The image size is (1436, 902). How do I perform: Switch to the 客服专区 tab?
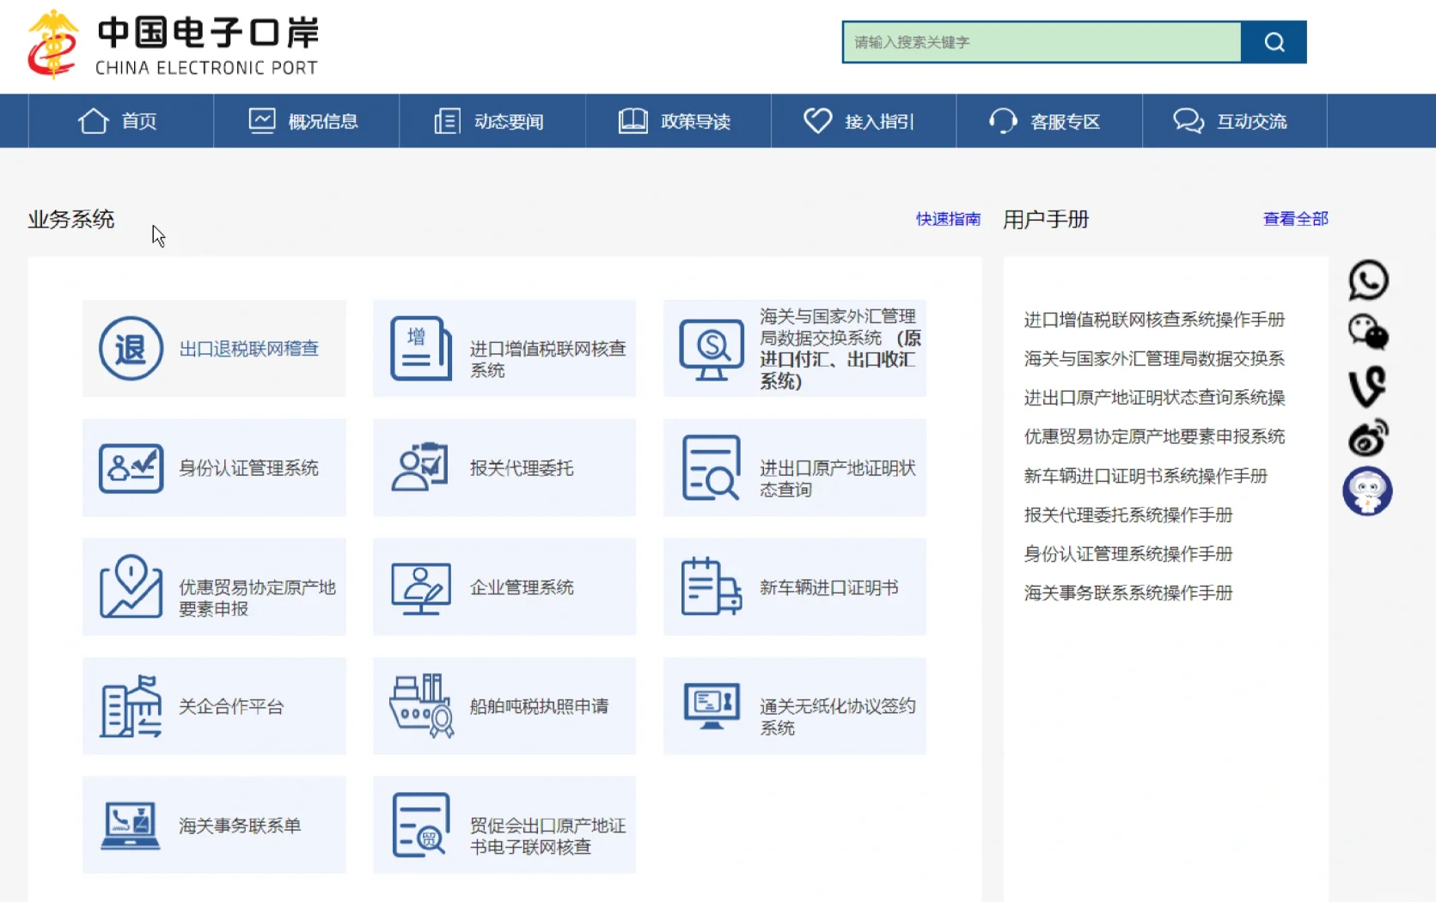pyautogui.click(x=1048, y=121)
